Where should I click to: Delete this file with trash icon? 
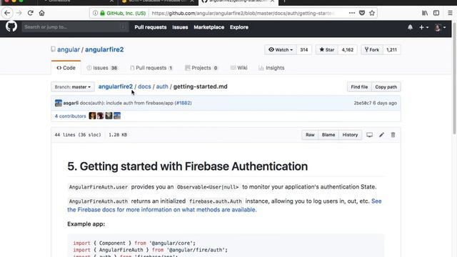click(393, 135)
